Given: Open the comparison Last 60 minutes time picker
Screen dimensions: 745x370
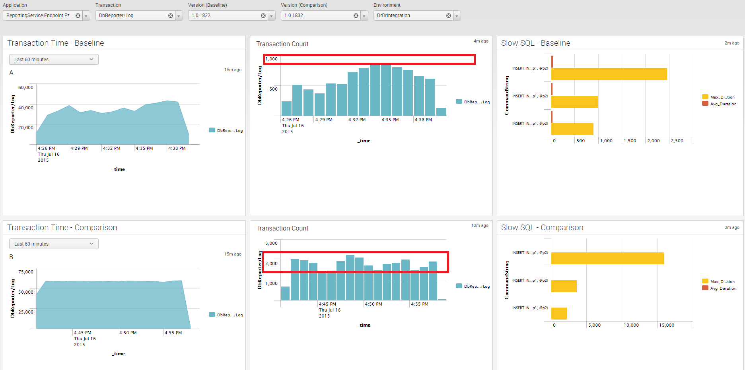Looking at the screenshot, I should (54, 244).
